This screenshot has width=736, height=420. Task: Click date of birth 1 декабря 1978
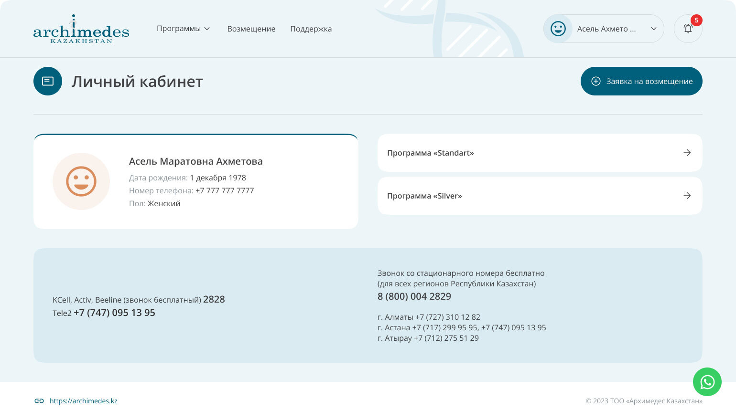pyautogui.click(x=218, y=178)
